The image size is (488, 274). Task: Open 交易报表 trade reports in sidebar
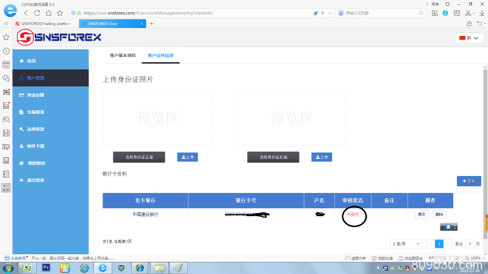(35, 112)
